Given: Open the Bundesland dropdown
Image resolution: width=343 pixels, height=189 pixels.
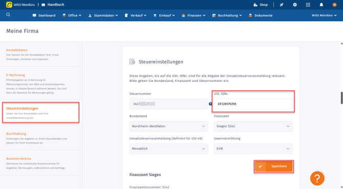Looking at the screenshot, I should tap(168, 126).
